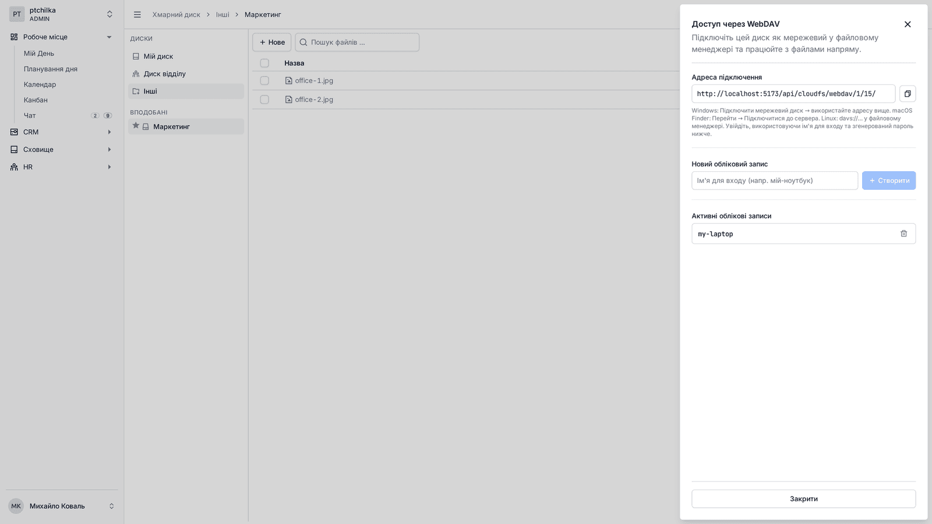Expand the CRM section
This screenshot has width=932, height=524.
pos(61,132)
